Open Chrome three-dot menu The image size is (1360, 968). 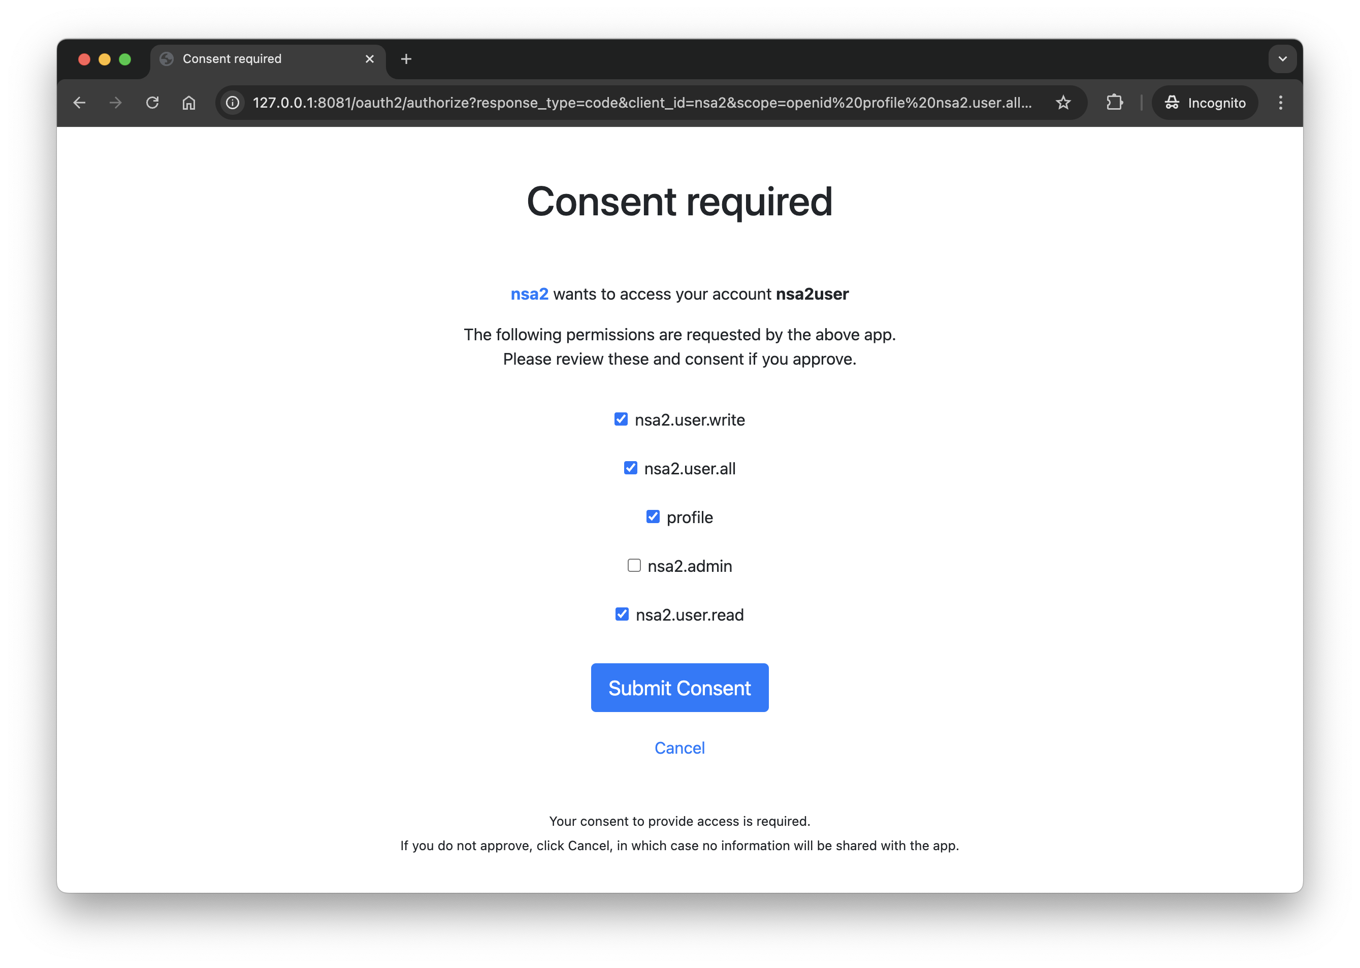pyautogui.click(x=1280, y=103)
